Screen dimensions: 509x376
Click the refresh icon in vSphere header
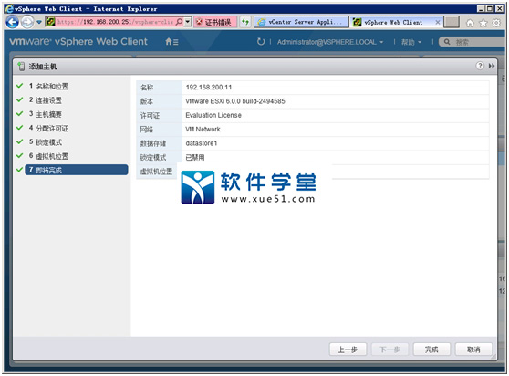[261, 42]
